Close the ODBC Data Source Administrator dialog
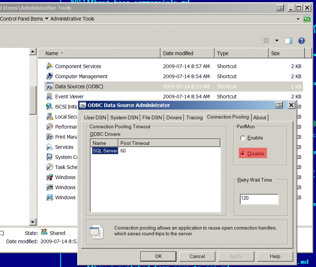316x267 pixels. point(291,105)
